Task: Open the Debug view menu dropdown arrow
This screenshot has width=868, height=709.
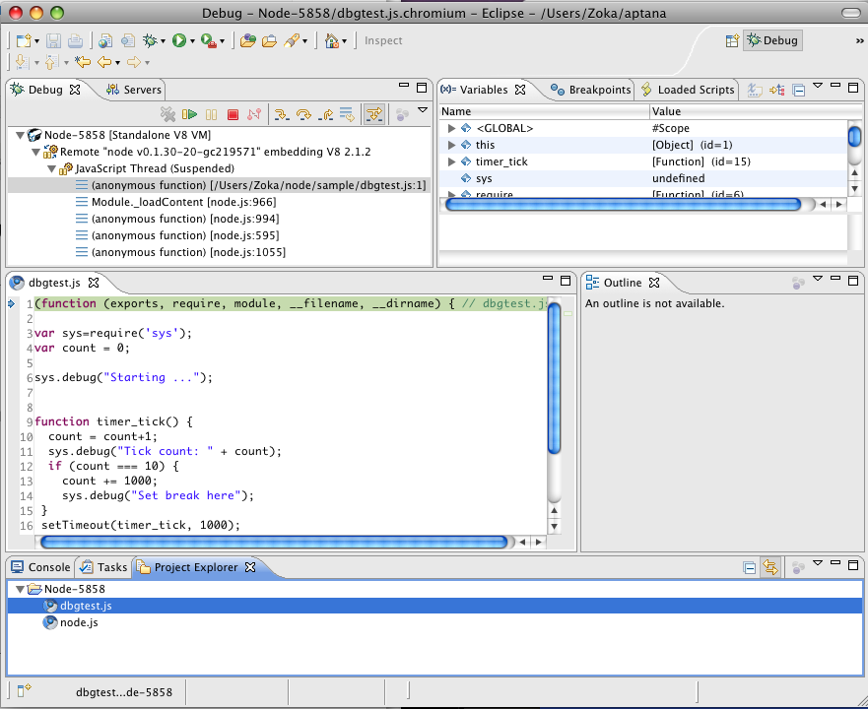Action: tap(423, 111)
